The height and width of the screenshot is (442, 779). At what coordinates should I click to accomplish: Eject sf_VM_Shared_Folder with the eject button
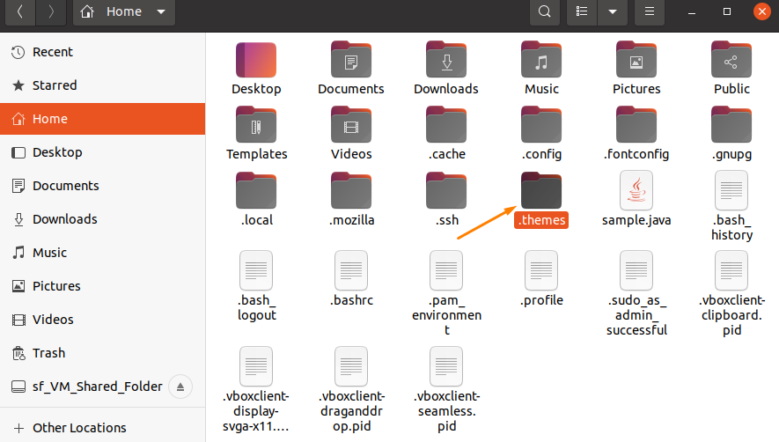pyautogui.click(x=180, y=387)
